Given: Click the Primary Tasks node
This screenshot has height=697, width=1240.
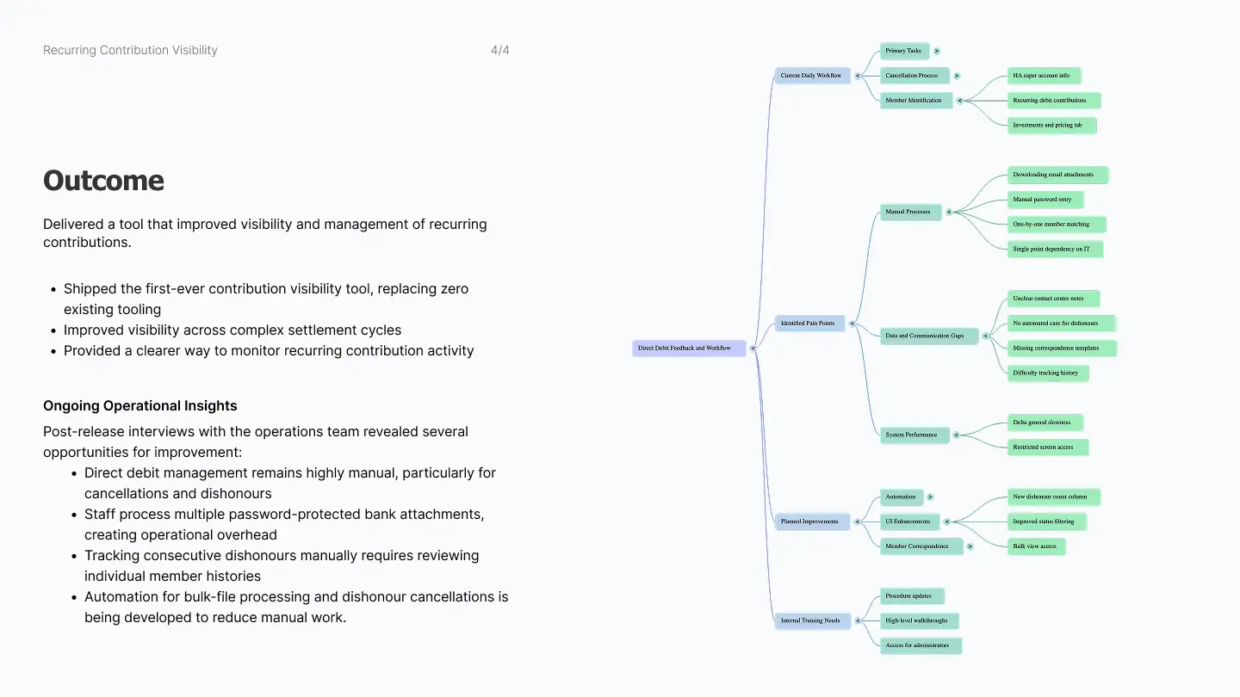Looking at the screenshot, I should pyautogui.click(x=905, y=51).
